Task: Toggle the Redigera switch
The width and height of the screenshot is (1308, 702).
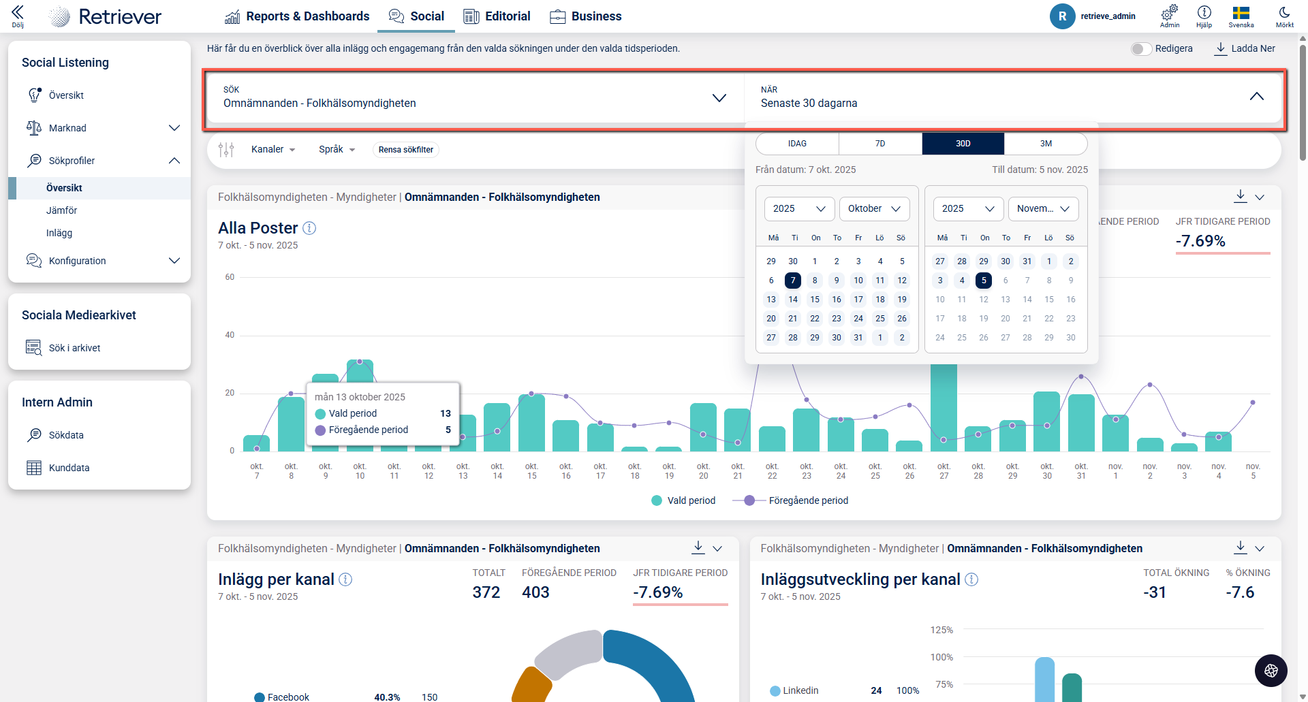Action: tap(1141, 49)
